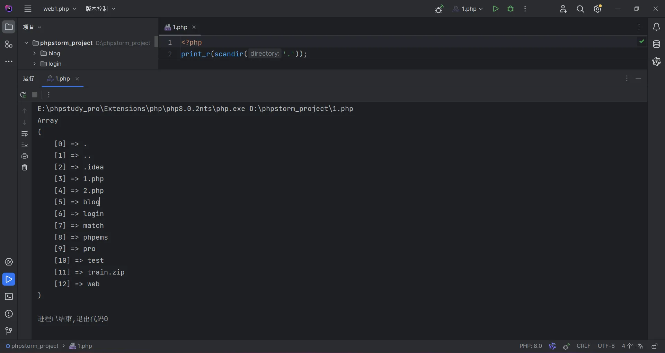Close the 1.php editor tab
This screenshot has height=353, width=665.
[x=194, y=27]
